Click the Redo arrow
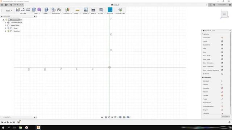 coord(20,5)
